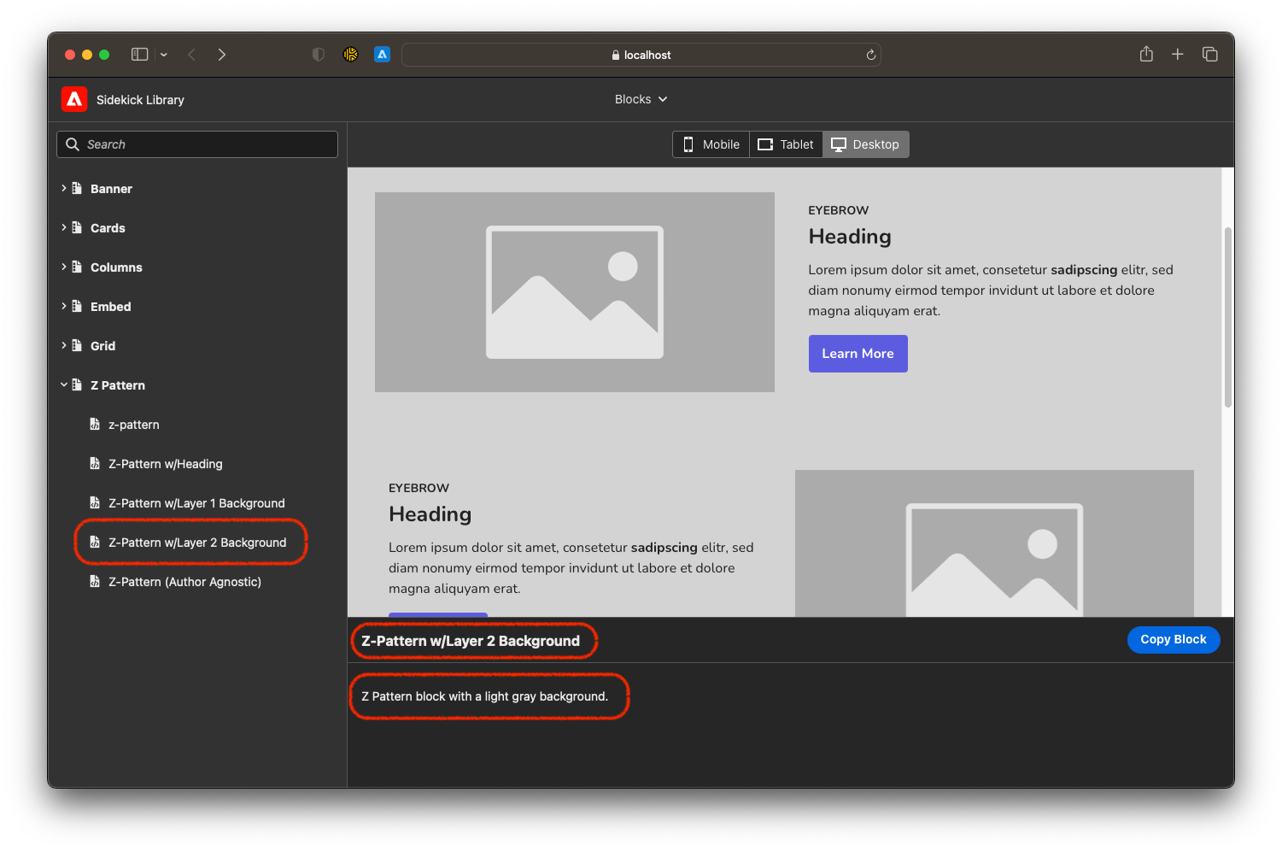1282x851 pixels.
Task: Select the z-pattern block document icon
Action: tap(94, 424)
